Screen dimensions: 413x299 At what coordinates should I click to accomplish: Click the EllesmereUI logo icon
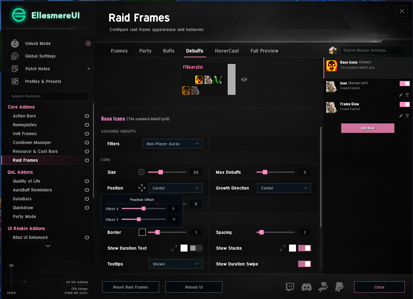pos(19,15)
